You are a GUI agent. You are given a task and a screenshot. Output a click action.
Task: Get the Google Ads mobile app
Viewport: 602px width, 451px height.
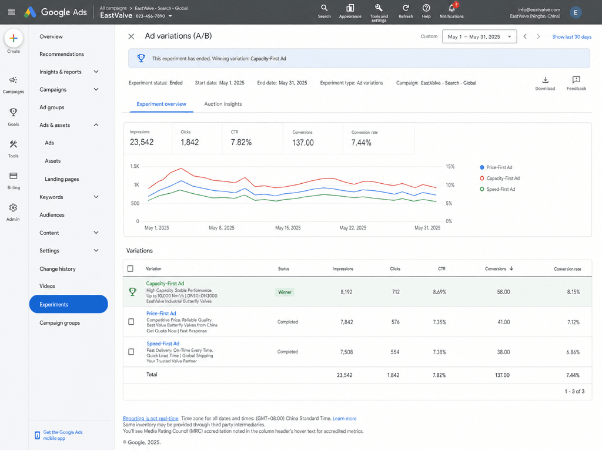coord(62,436)
